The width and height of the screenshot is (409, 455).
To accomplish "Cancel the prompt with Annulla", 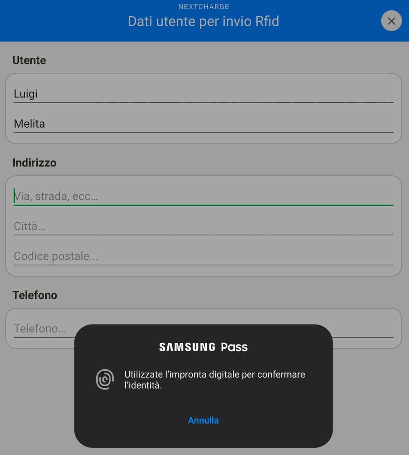I will (x=203, y=420).
